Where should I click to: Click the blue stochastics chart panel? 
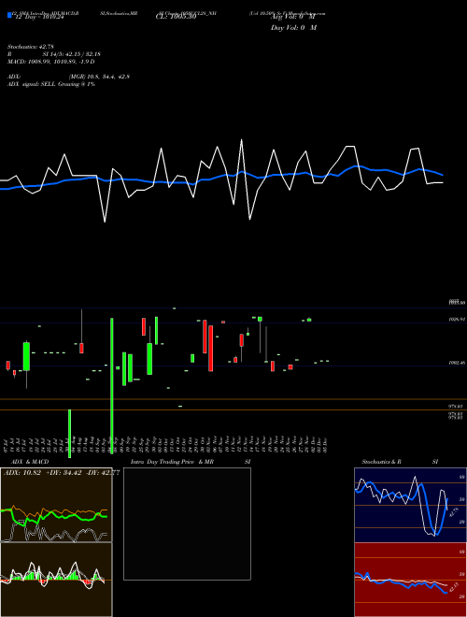coord(410,505)
